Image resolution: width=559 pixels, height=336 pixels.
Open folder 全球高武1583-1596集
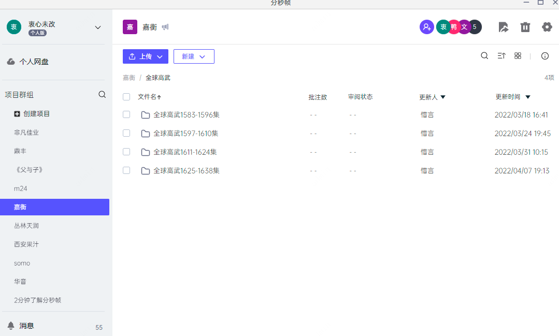[187, 115]
